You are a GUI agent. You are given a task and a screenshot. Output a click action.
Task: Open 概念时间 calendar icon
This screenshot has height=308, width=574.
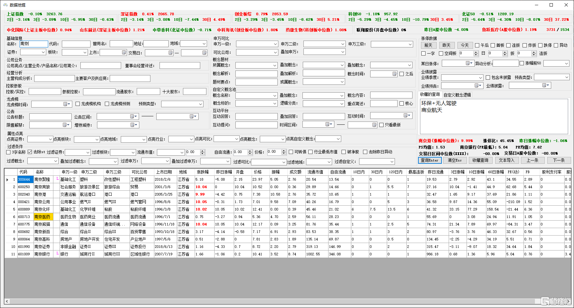click(394, 74)
